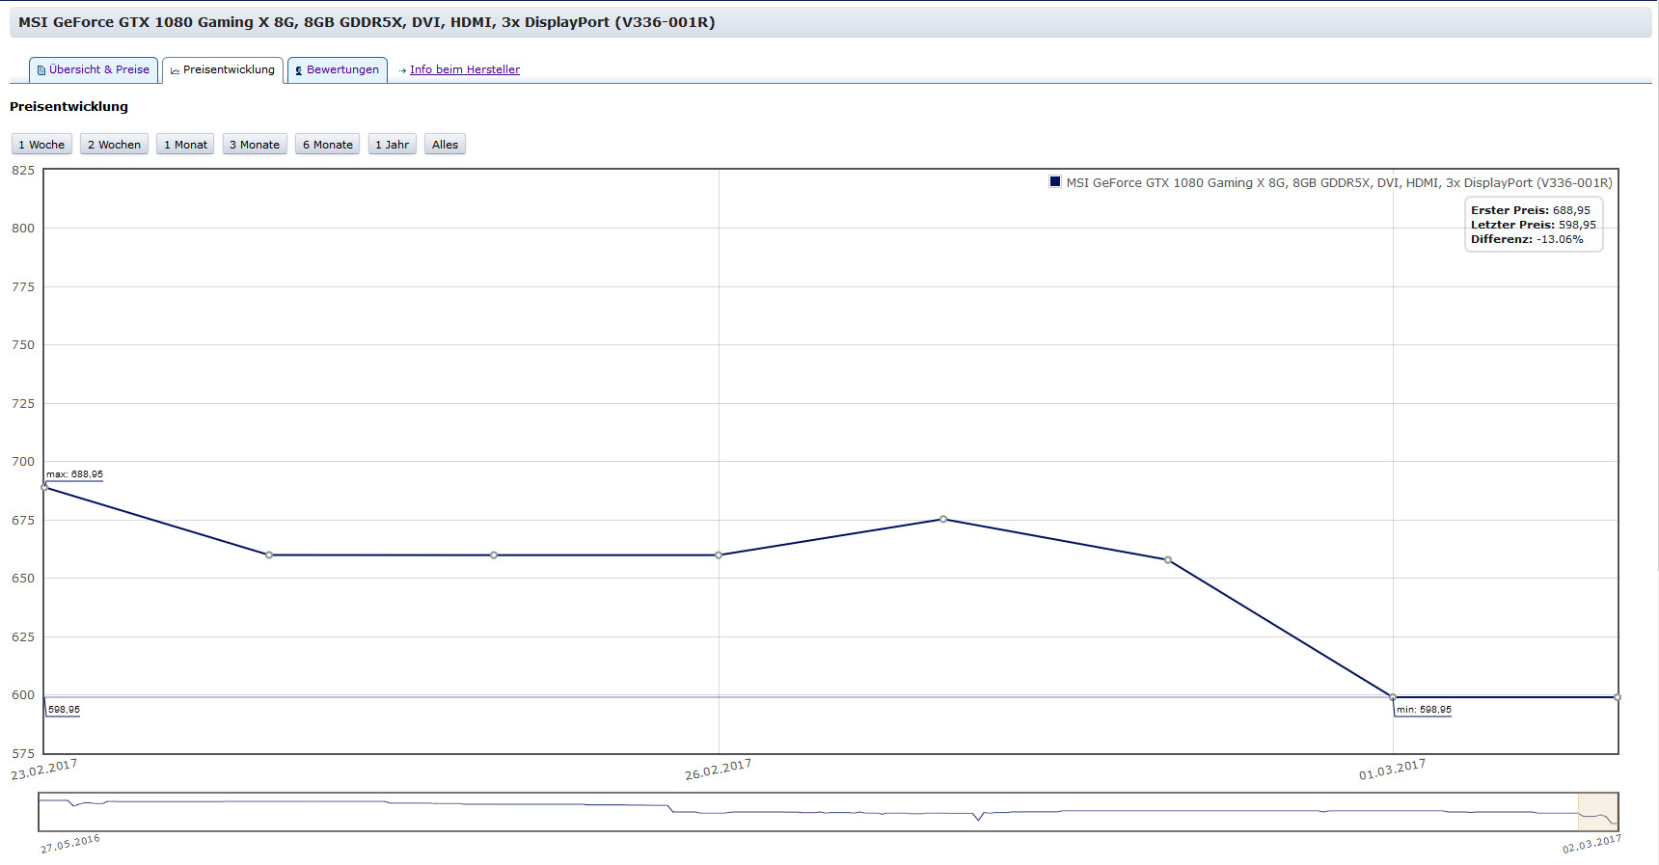
Task: Select the max: 688,95 data point
Action: pyautogui.click(x=44, y=487)
